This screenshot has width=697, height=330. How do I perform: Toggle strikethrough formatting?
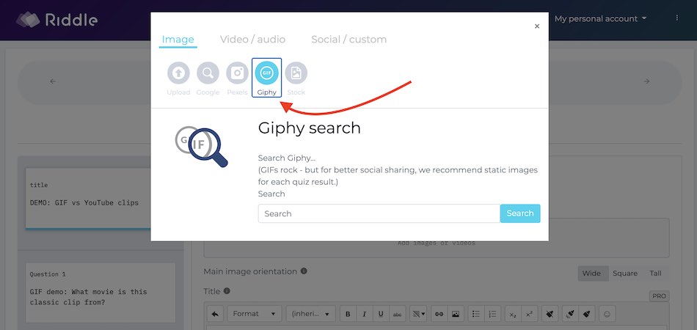point(397,314)
